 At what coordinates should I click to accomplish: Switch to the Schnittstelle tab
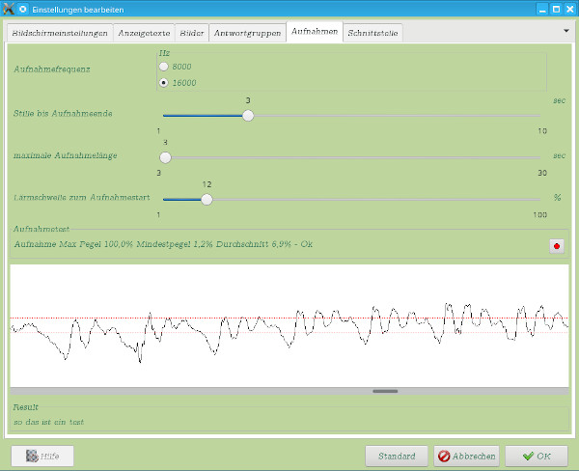point(372,33)
